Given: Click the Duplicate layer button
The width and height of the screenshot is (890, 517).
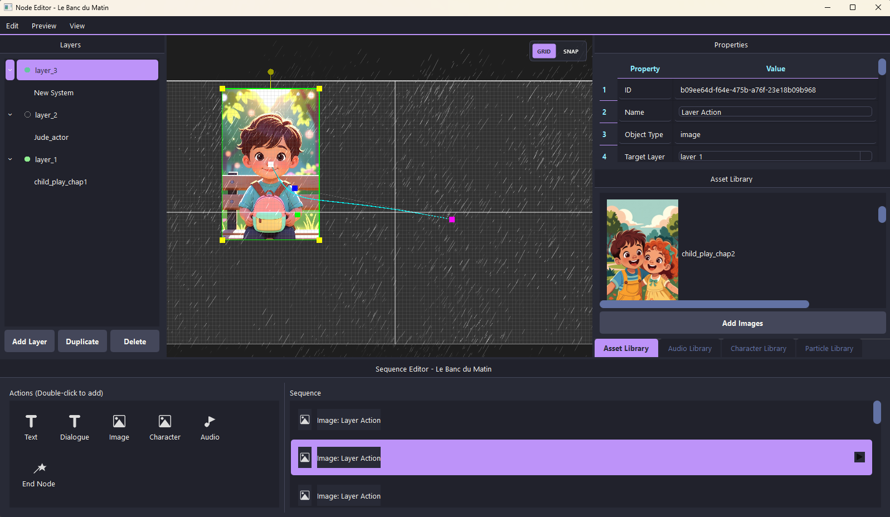Looking at the screenshot, I should point(82,342).
